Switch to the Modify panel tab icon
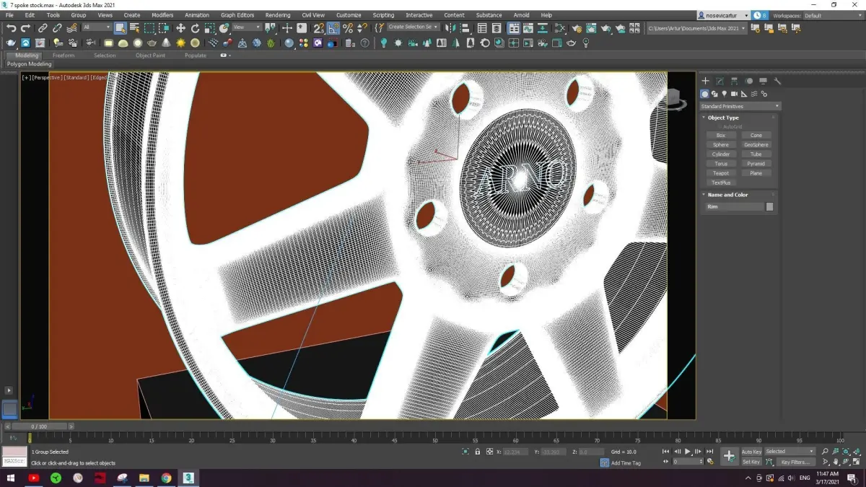 click(x=720, y=81)
